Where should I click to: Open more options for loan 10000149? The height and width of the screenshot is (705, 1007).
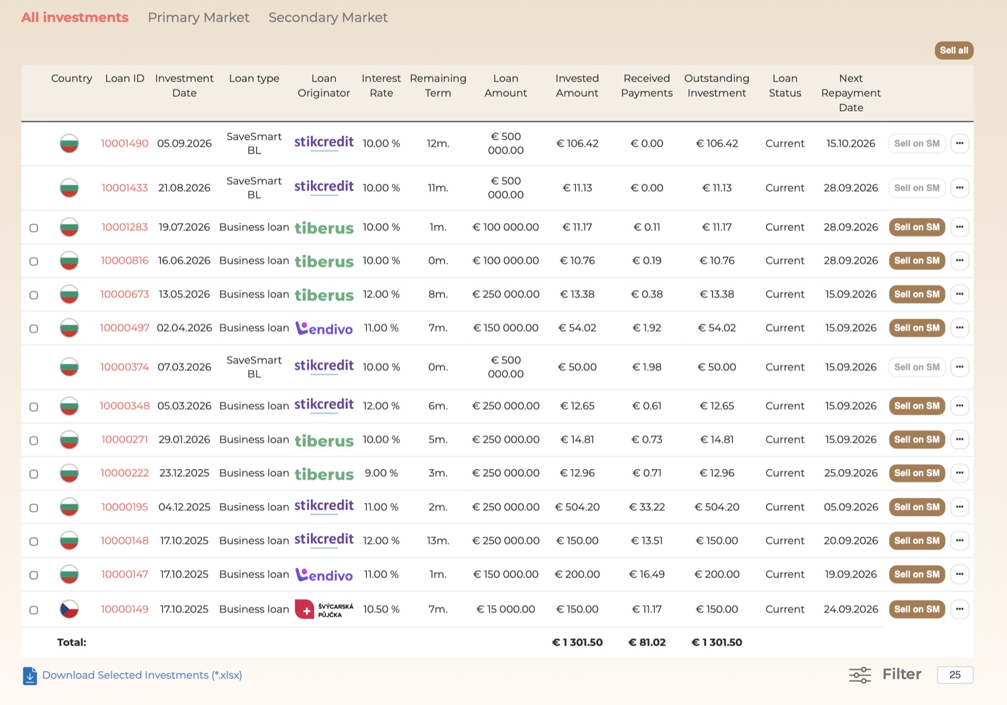[959, 609]
